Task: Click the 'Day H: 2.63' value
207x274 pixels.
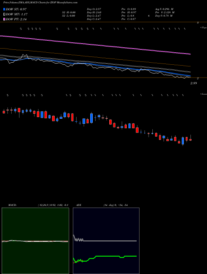Action: pos(94,12)
